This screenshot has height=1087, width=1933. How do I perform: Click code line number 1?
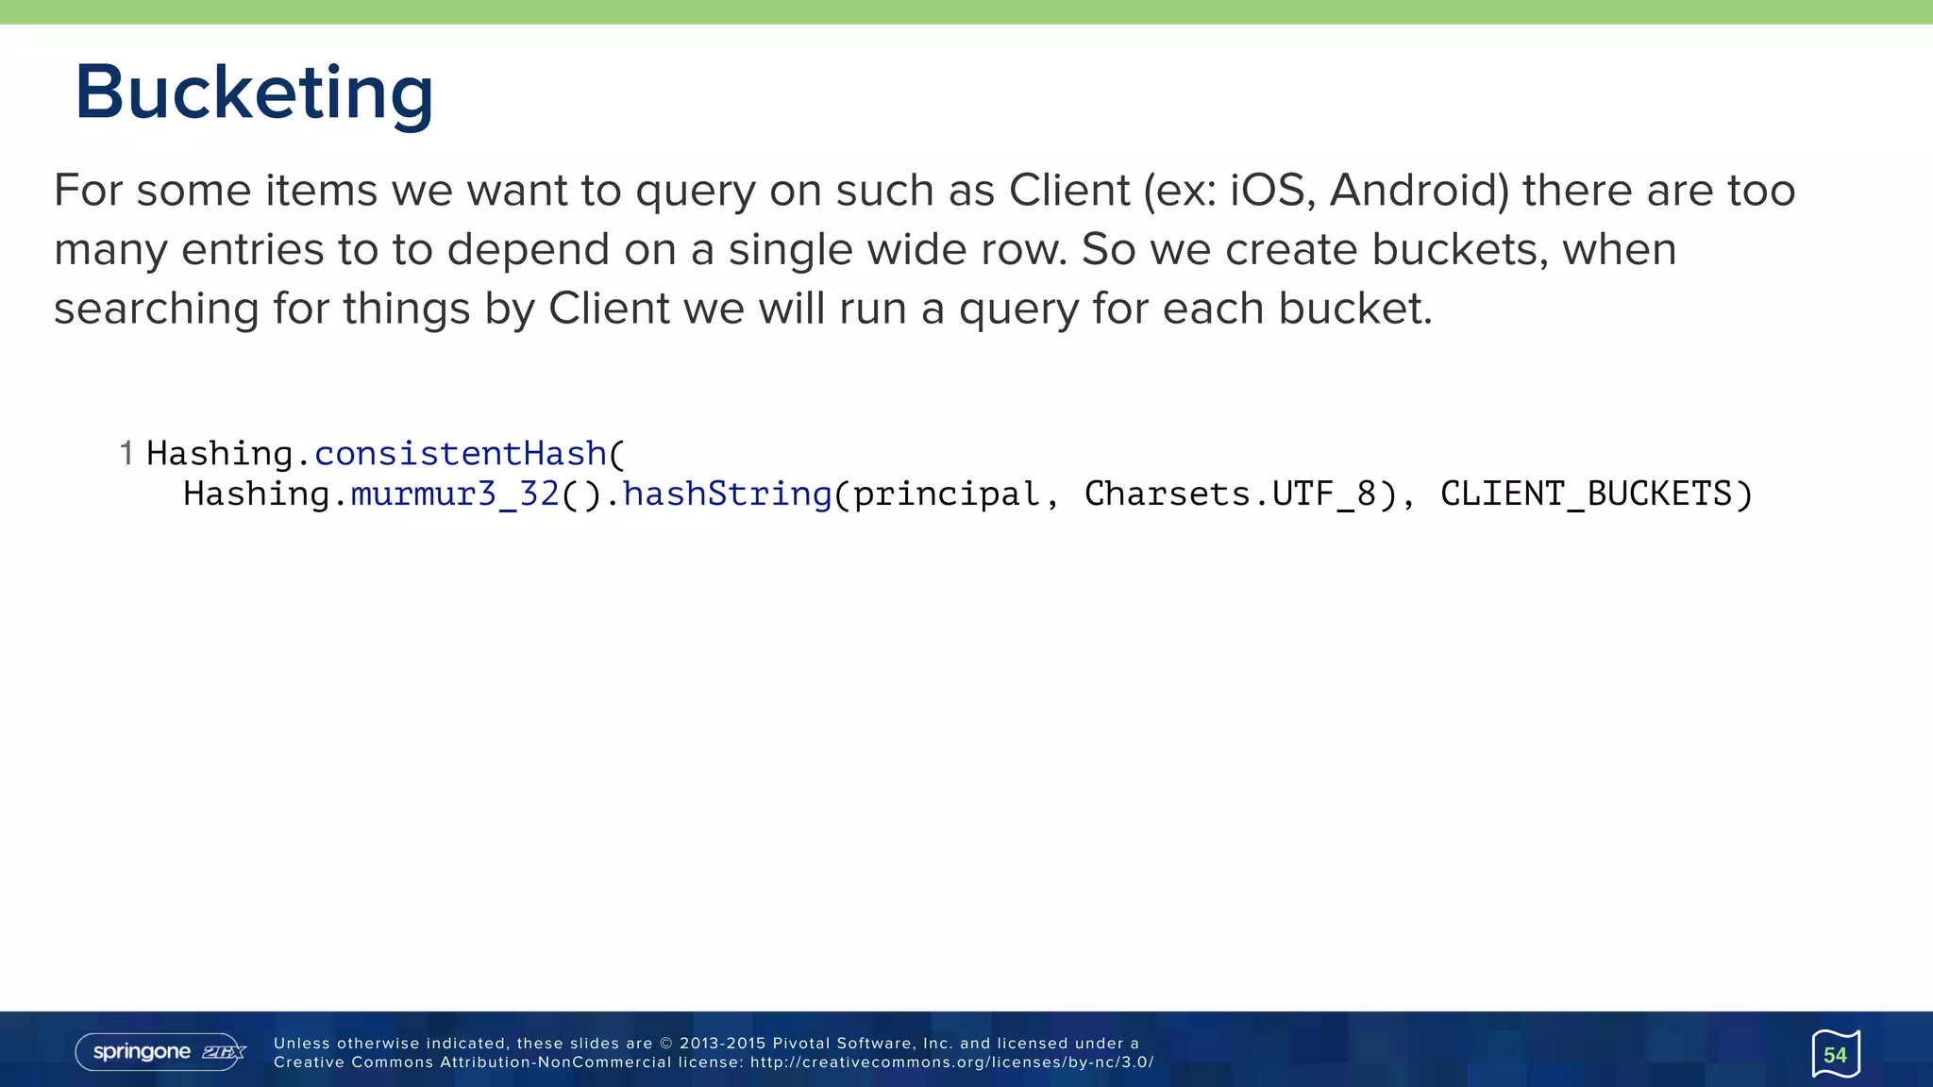click(x=126, y=454)
